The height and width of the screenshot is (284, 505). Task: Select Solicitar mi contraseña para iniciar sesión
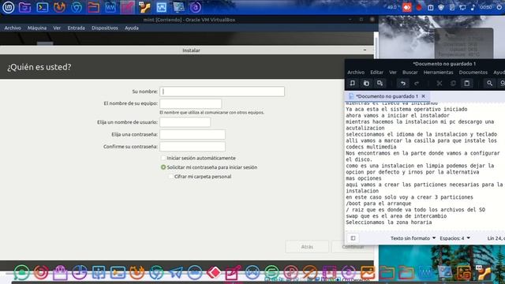pos(163,167)
